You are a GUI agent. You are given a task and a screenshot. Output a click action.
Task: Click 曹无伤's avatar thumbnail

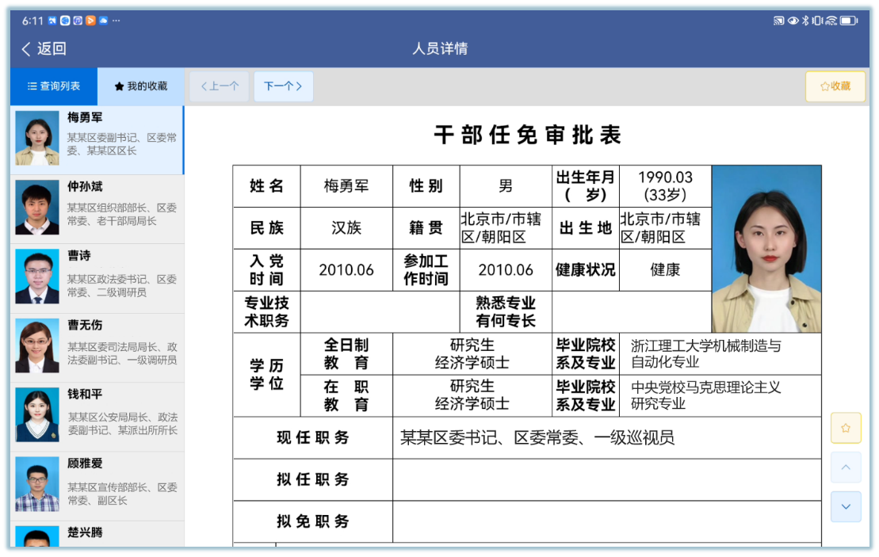click(37, 345)
